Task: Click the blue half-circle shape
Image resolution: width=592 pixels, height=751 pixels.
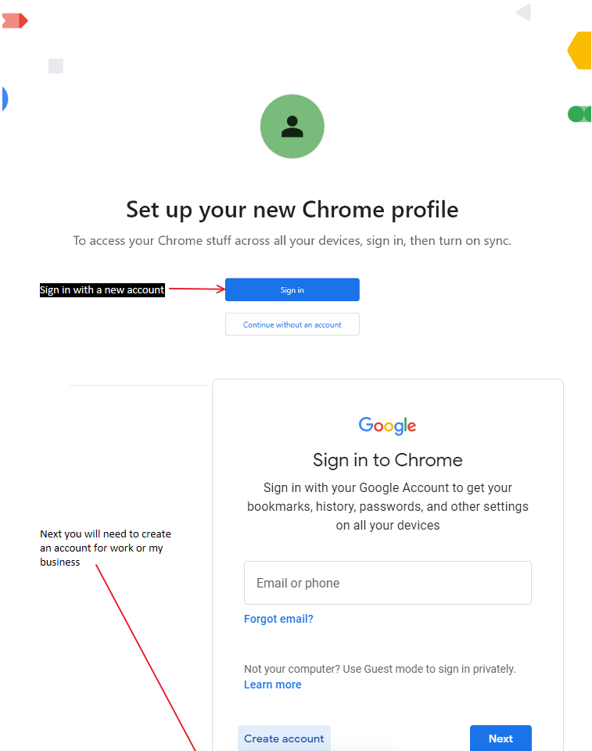Action: pos(5,99)
